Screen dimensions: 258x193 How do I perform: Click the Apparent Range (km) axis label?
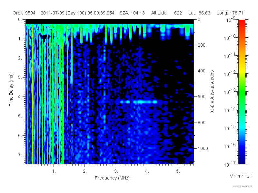tap(212, 92)
